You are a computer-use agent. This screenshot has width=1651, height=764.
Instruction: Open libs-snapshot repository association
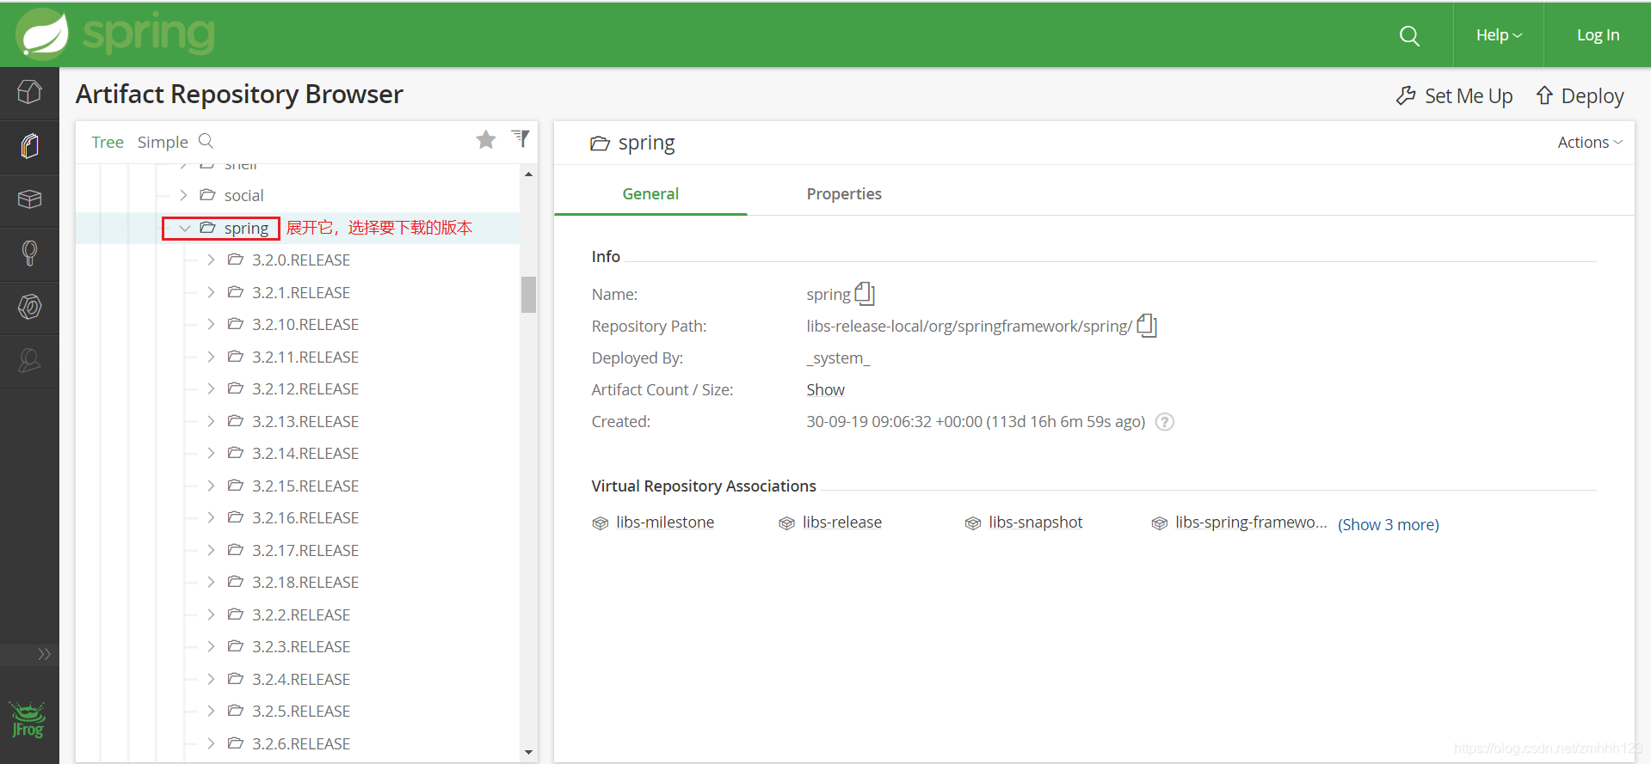[1036, 522]
